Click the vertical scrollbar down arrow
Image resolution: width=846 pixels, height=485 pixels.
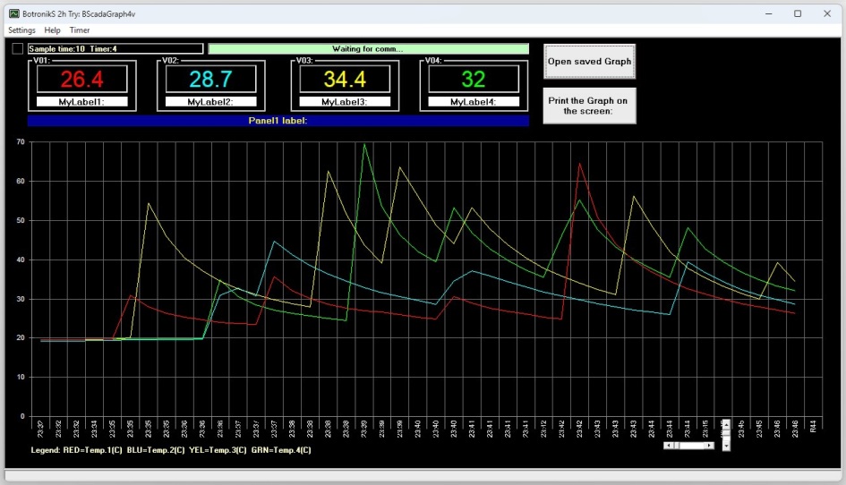click(726, 447)
